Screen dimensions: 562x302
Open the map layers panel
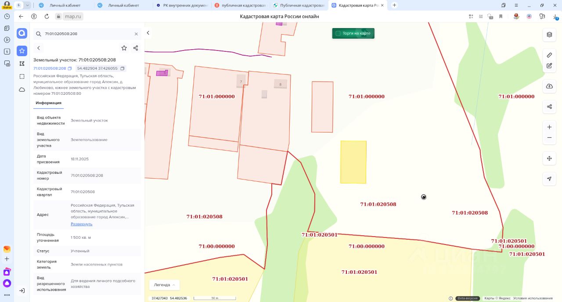tap(549, 35)
